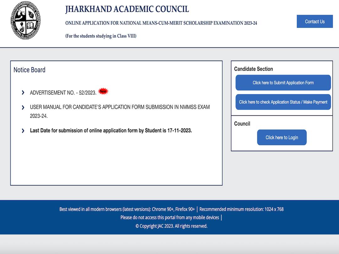Click the Candidate Section heading
339x254 pixels.
(254, 69)
